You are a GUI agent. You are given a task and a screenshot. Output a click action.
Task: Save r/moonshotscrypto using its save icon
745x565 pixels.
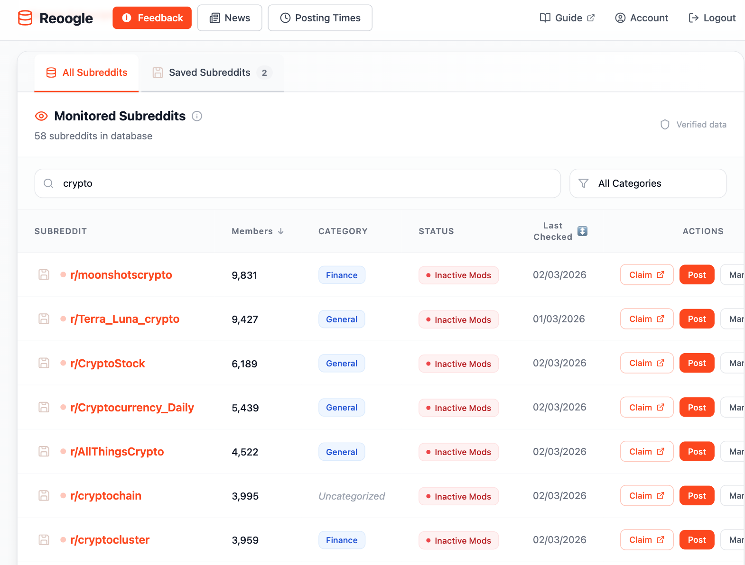[x=44, y=275]
